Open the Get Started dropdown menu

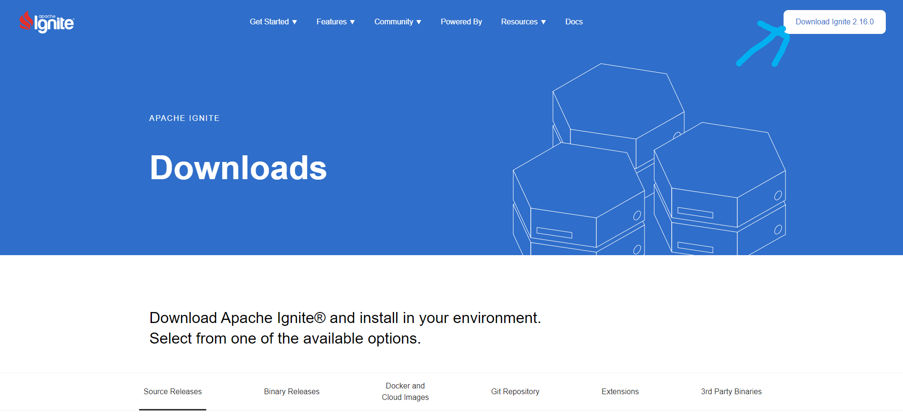click(273, 22)
